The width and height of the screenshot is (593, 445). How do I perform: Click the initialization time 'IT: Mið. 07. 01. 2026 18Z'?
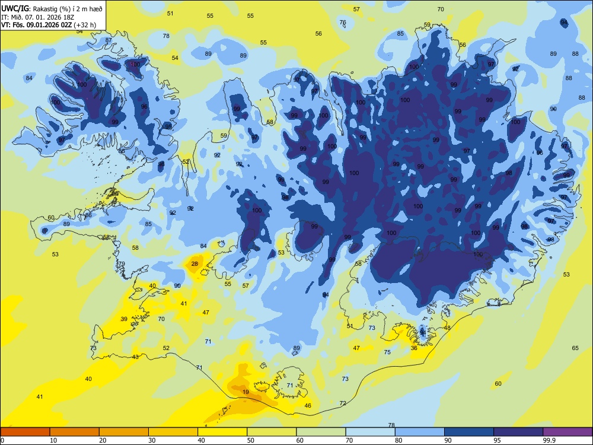37,17
